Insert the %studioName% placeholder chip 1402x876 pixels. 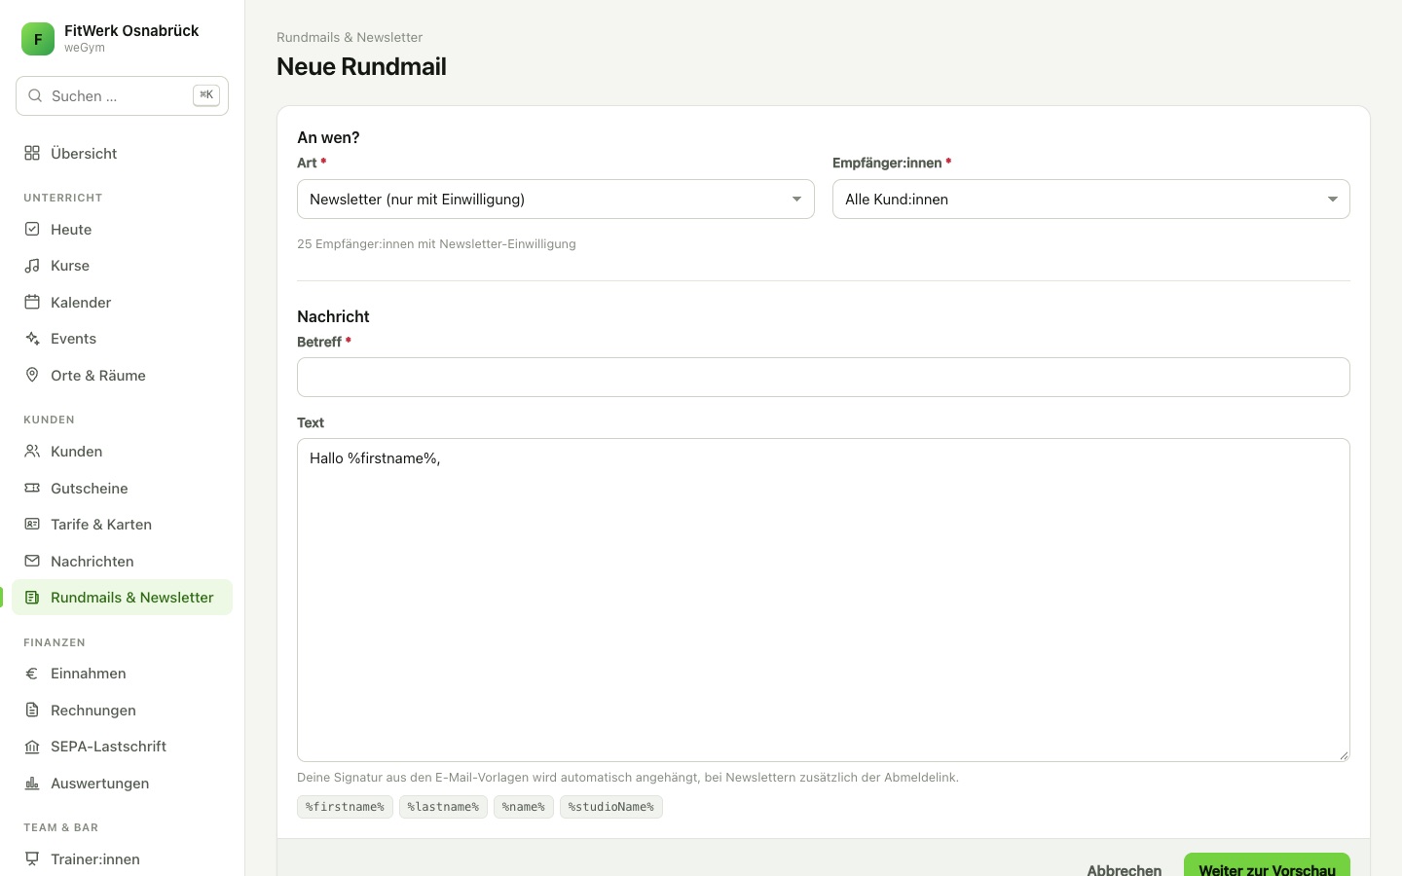(x=611, y=807)
